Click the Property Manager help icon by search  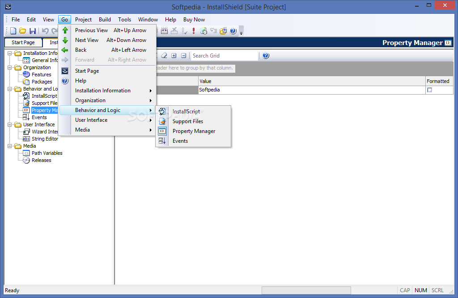pos(266,55)
